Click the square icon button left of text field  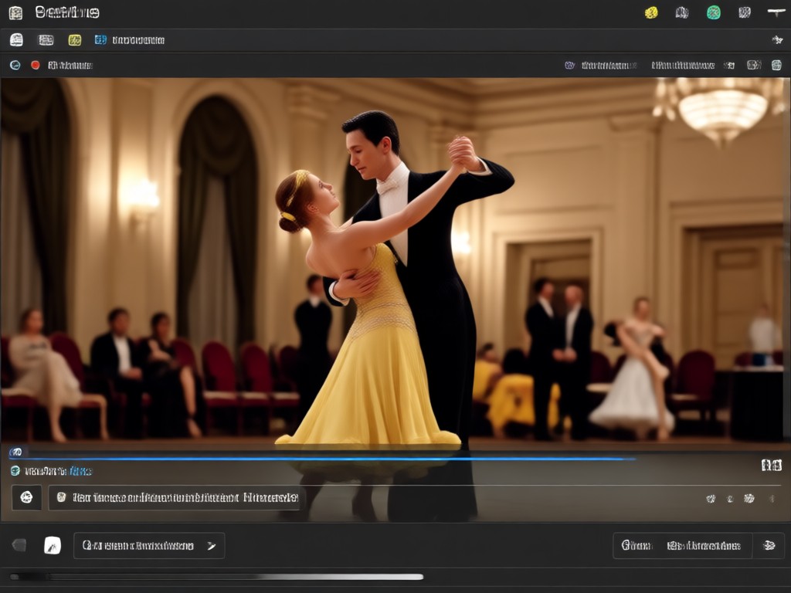tap(27, 498)
